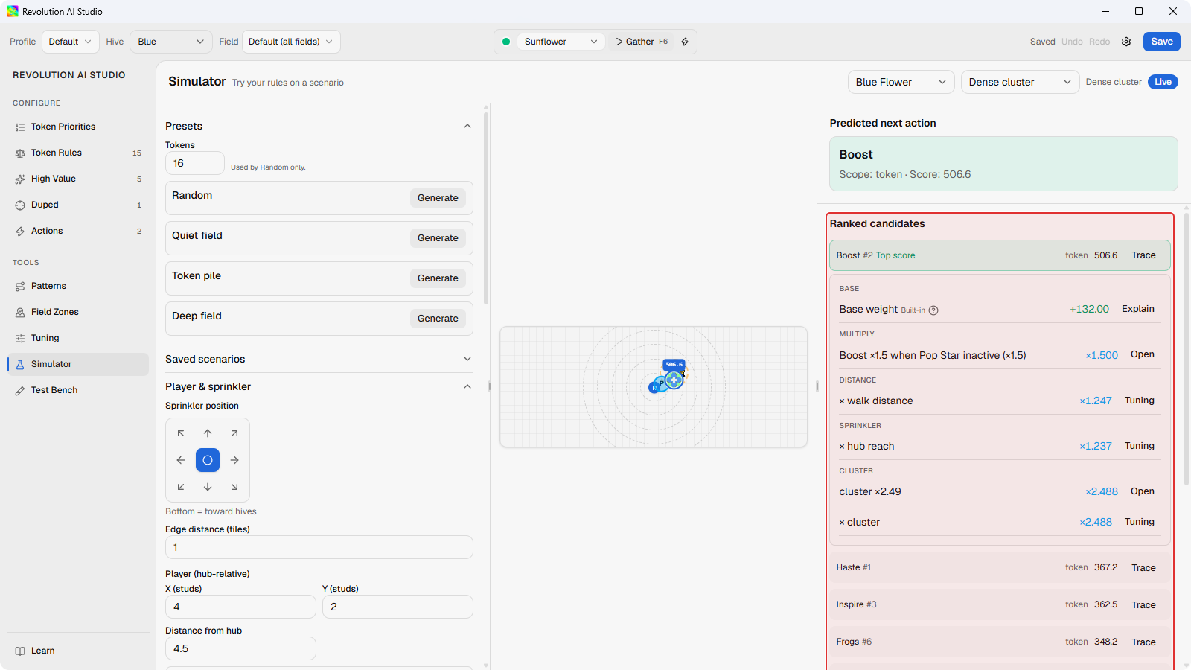This screenshot has height=670, width=1191.
Task: Set sprinkler position to bottom-right arrow
Action: point(234,487)
